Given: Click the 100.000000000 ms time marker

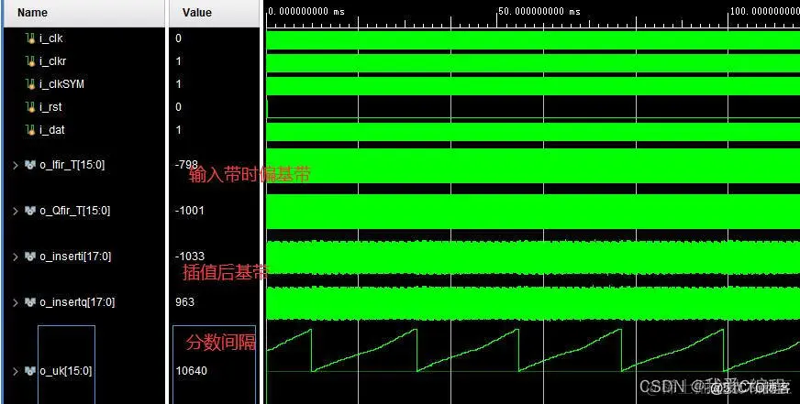Looking at the screenshot, I should coord(765,12).
